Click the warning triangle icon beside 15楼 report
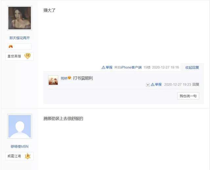The width and height of the screenshot is (210, 170). pos(103,67)
